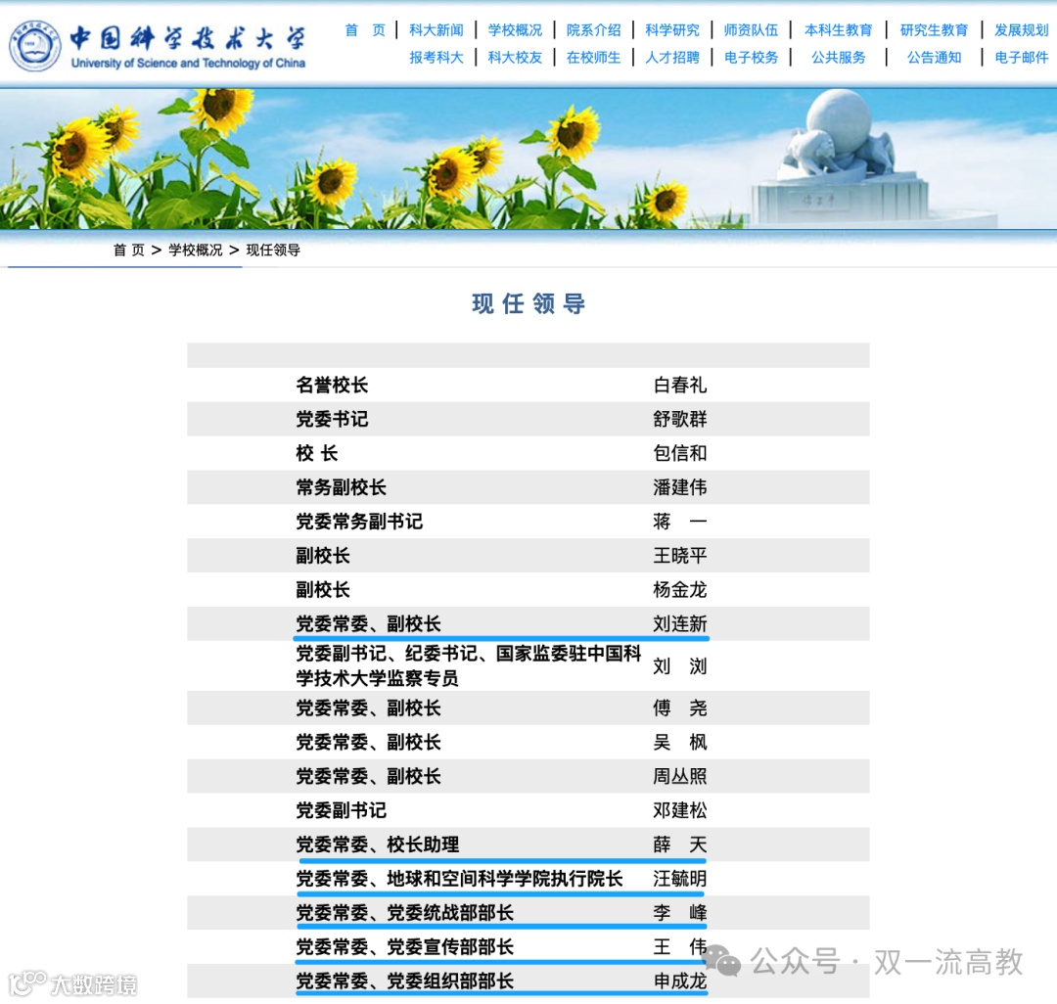Image resolution: width=1057 pixels, height=1004 pixels.
Task: Select 电子校务 menu item
Action: click(751, 58)
